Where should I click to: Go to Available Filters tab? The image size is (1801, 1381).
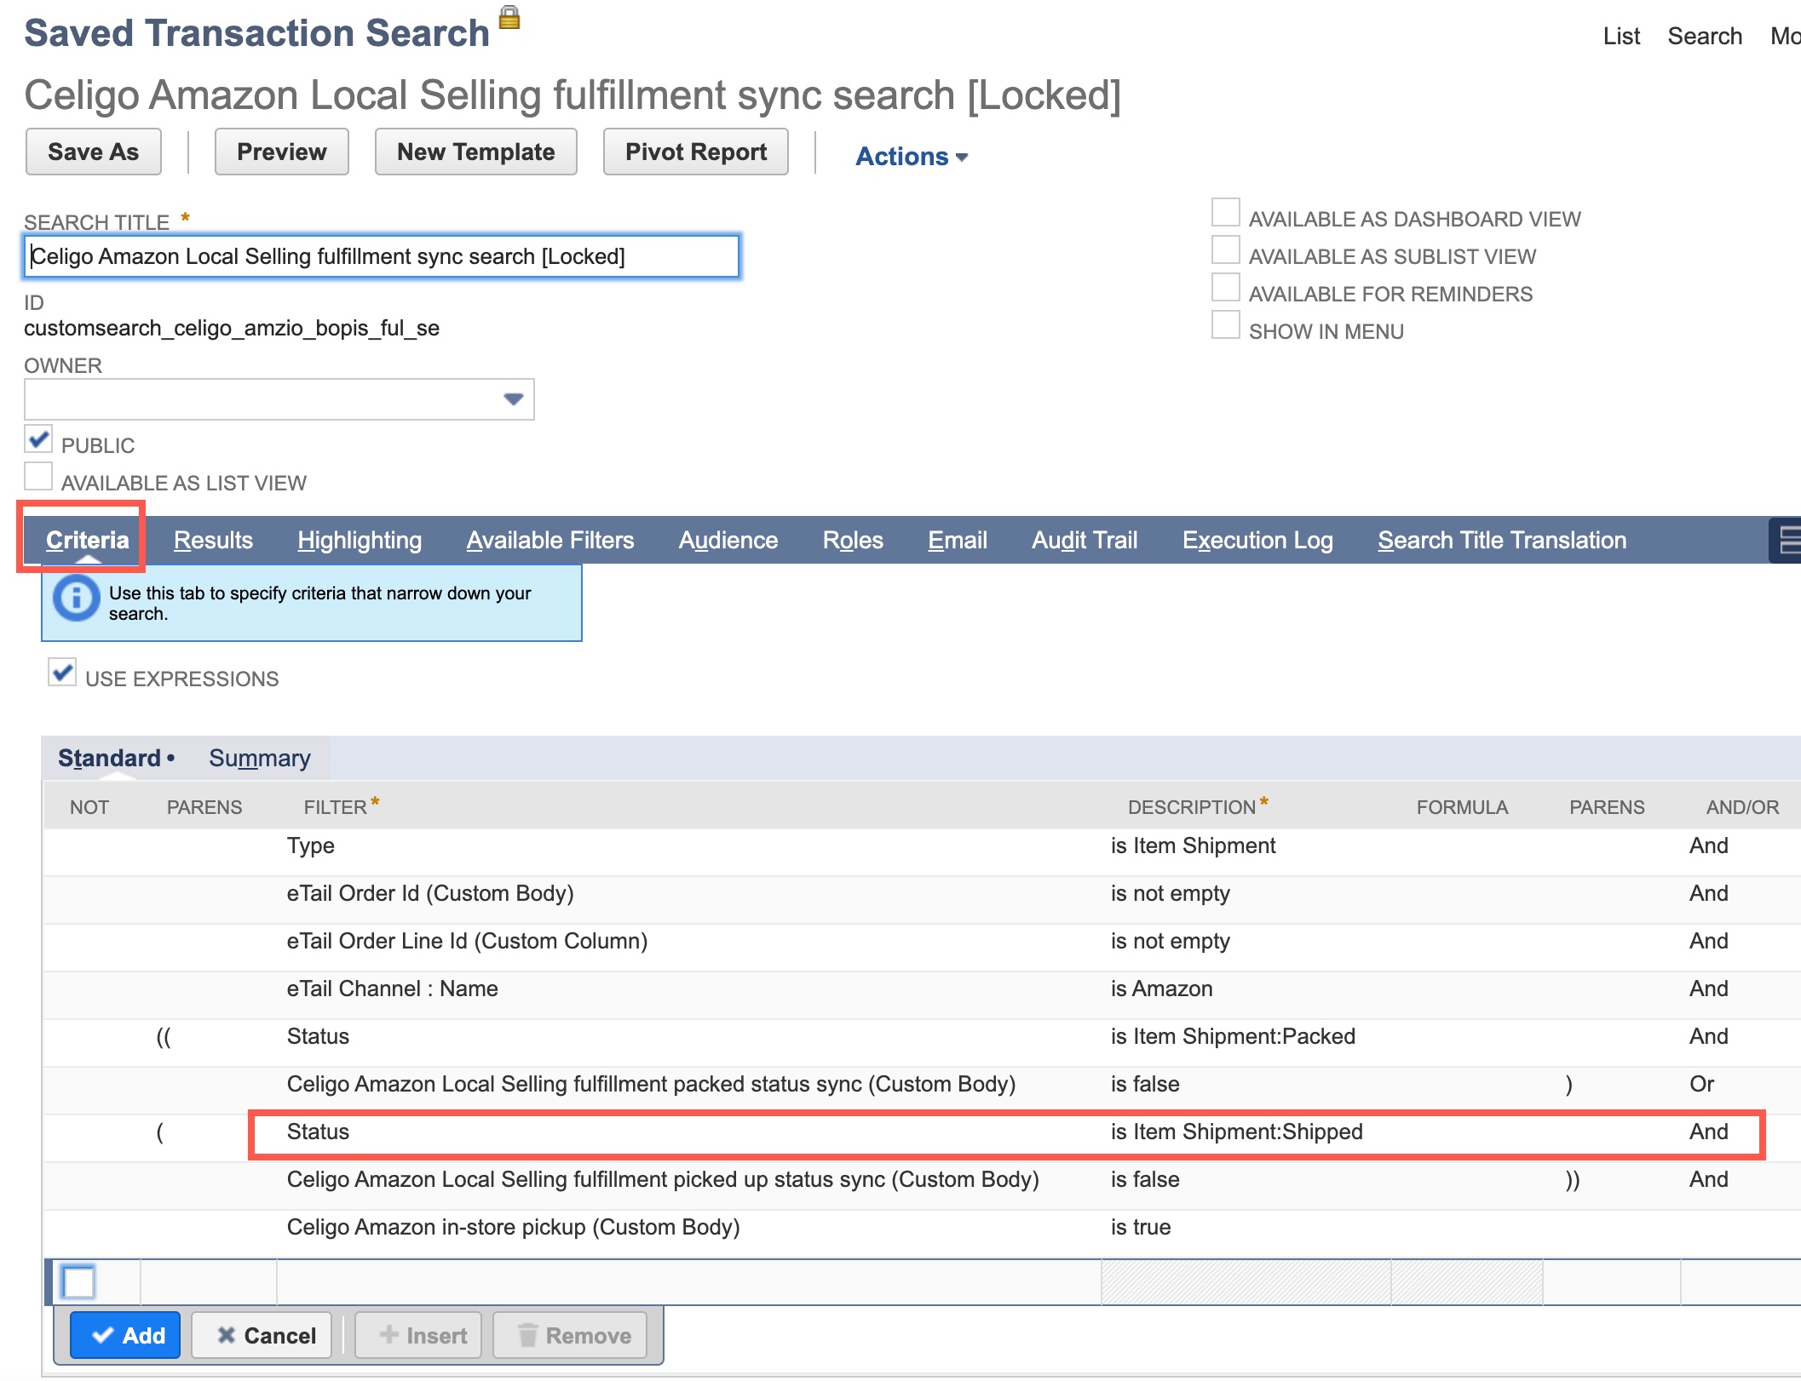[550, 540]
